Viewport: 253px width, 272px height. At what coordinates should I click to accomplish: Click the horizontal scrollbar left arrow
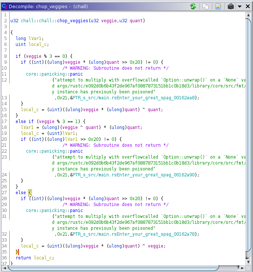4,268
